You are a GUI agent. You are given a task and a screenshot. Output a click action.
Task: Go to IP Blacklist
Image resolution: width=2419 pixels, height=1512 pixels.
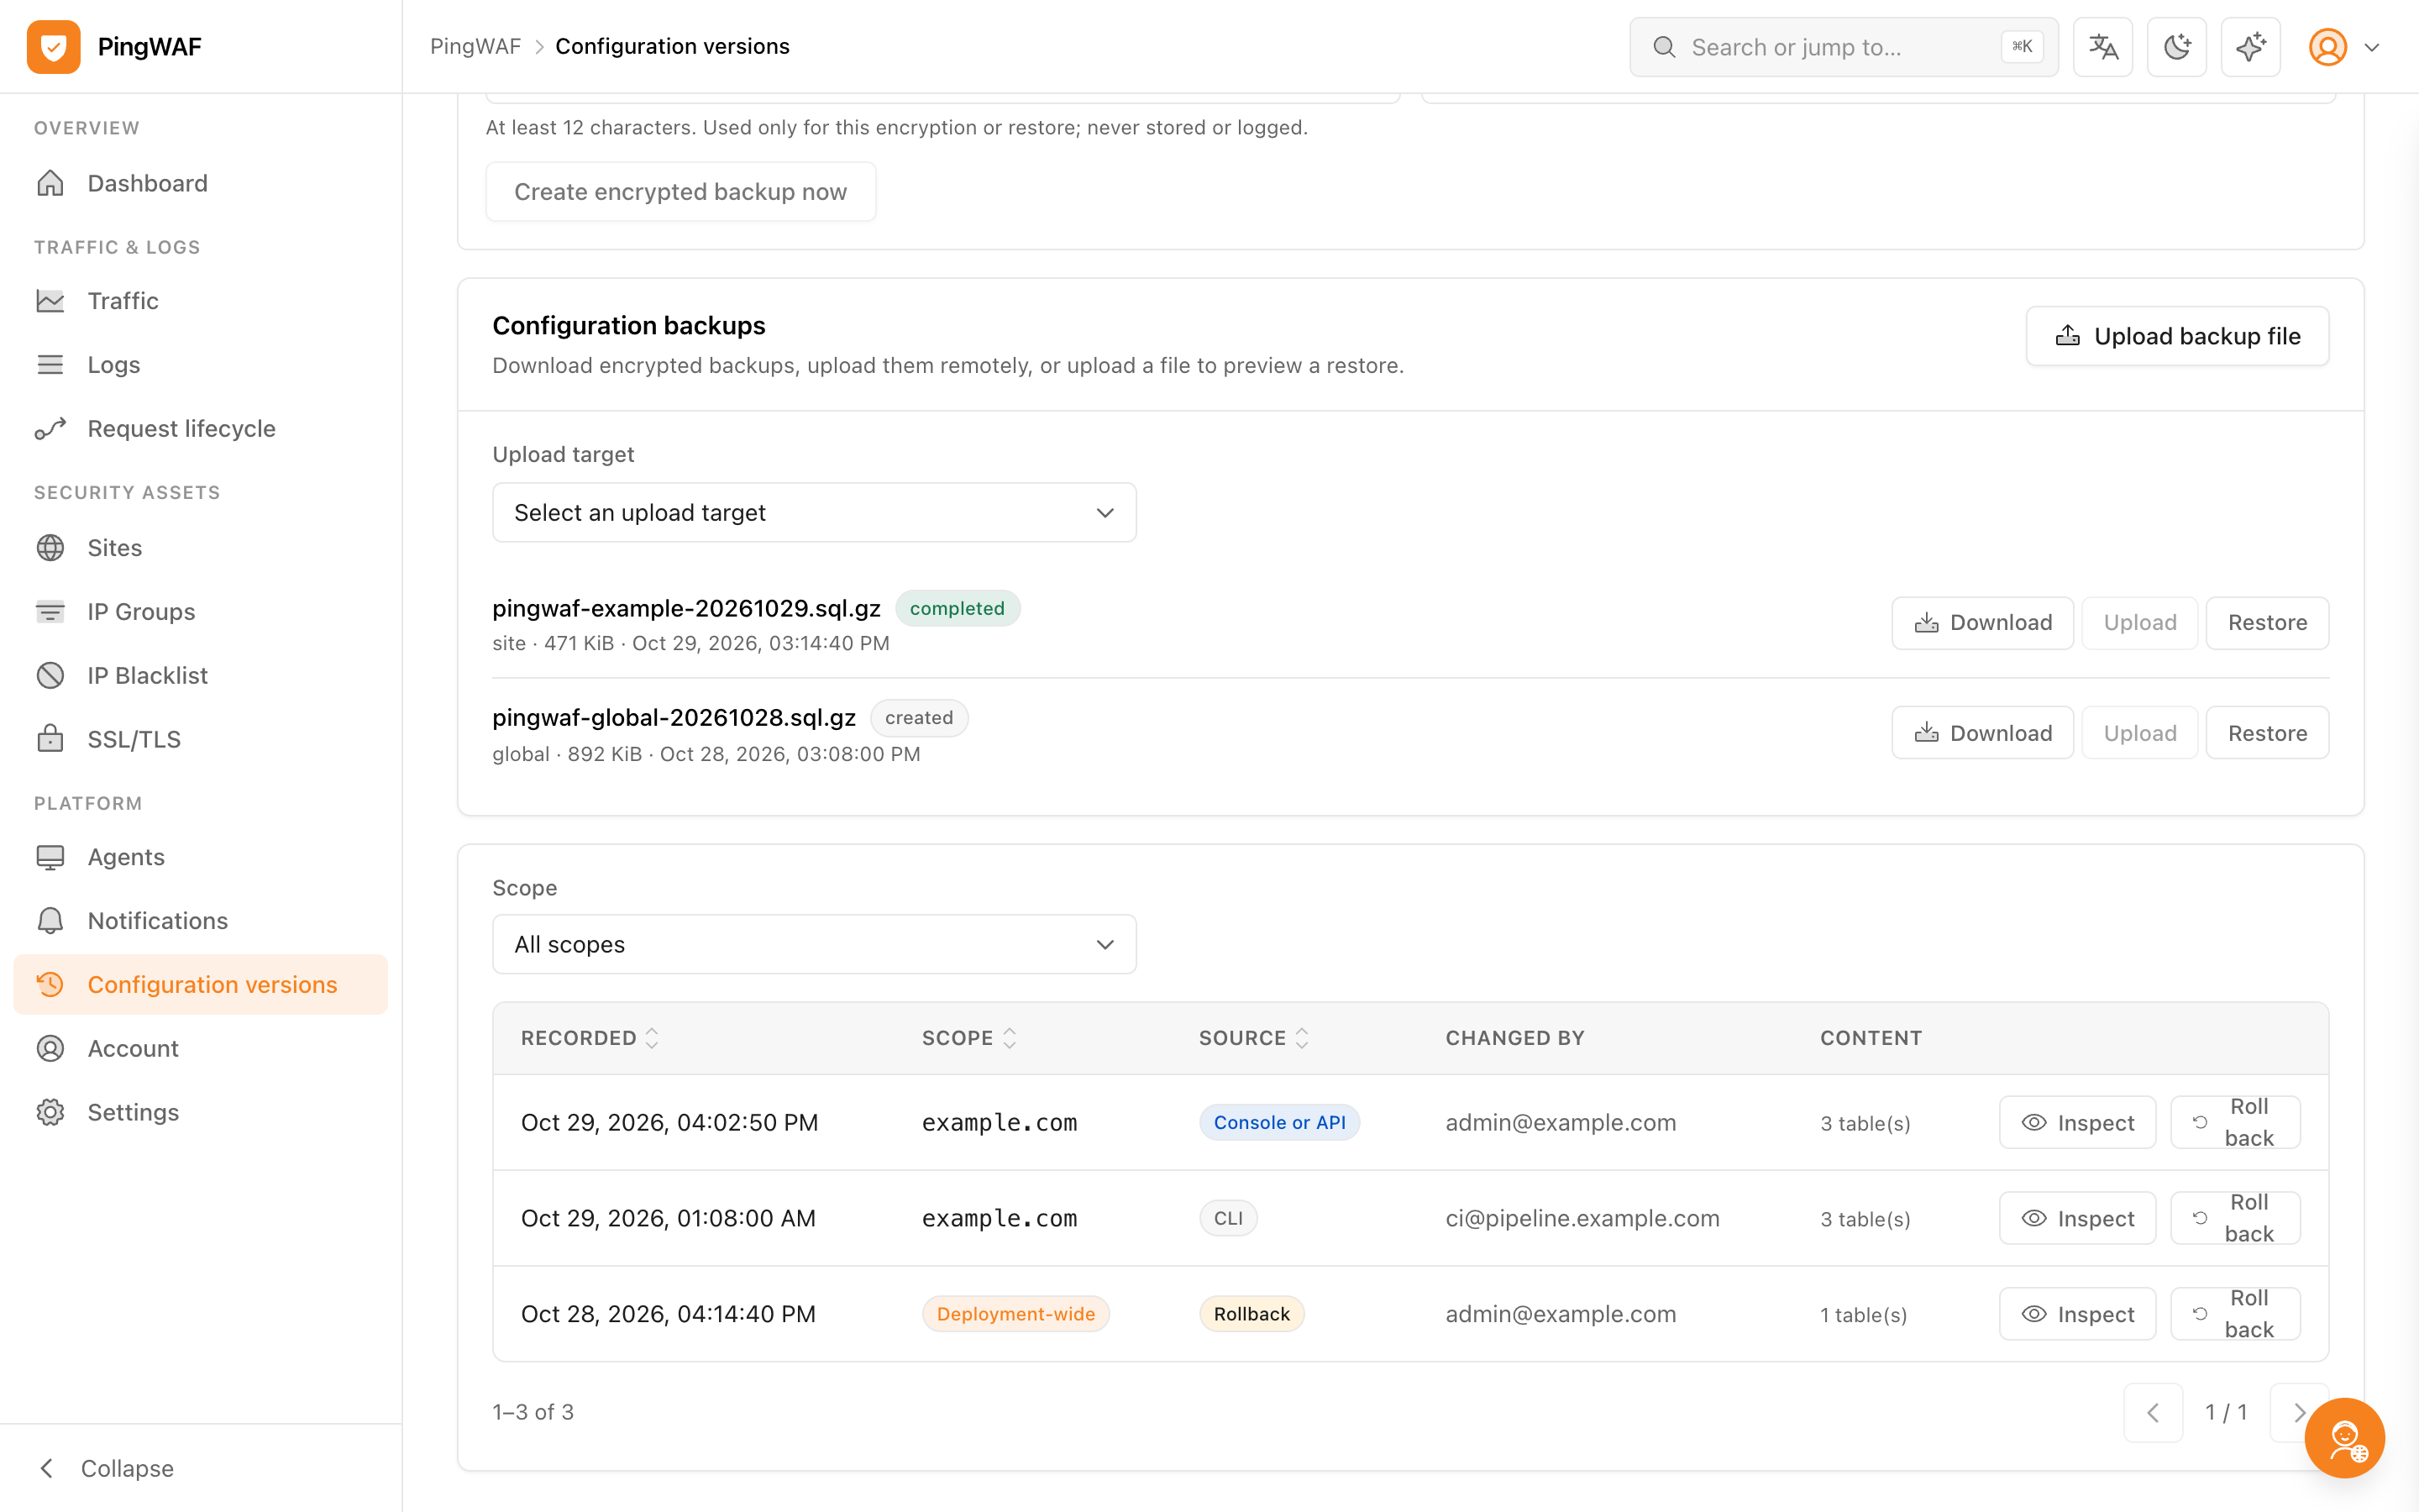[201, 676]
